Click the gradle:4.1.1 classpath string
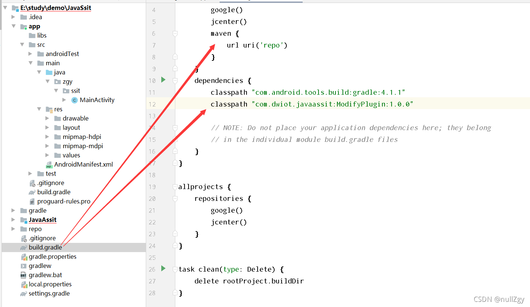The height and width of the screenshot is (307, 530). pos(328,93)
